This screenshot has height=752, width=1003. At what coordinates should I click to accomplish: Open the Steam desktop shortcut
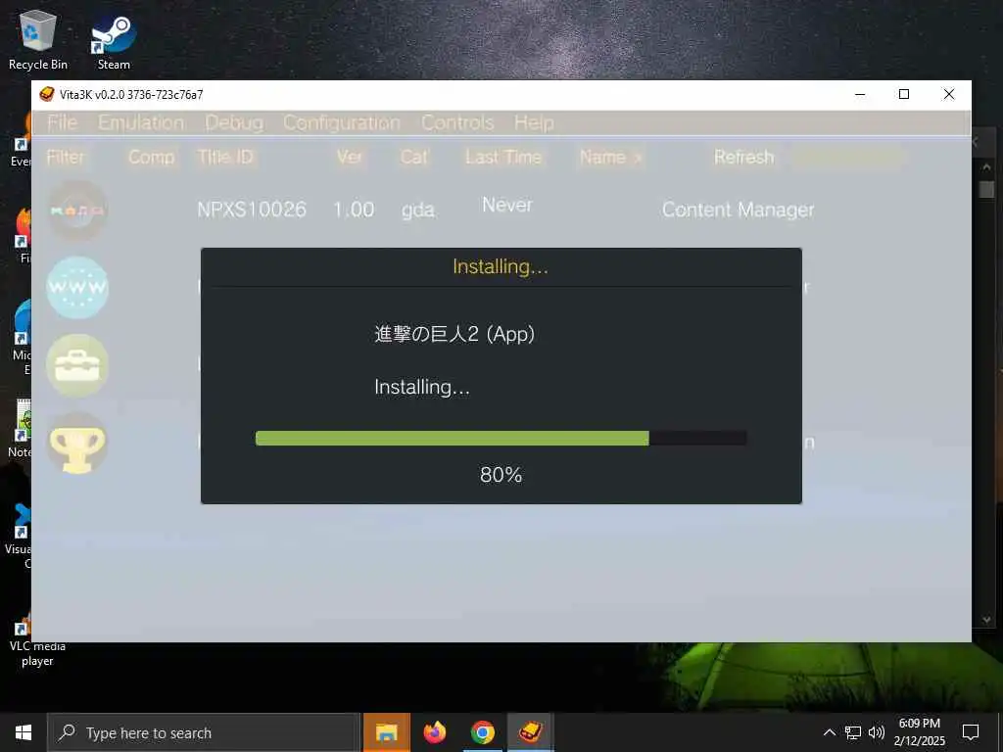click(114, 42)
